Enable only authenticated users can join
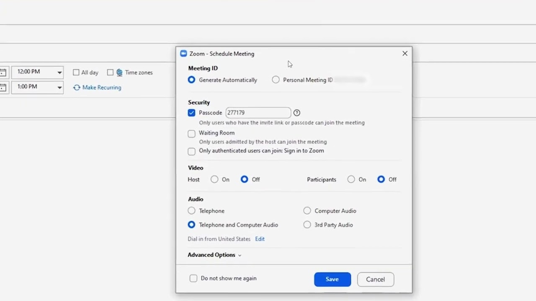Image resolution: width=536 pixels, height=301 pixels. tap(191, 151)
